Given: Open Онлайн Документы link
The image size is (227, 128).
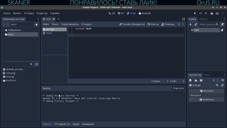Looking at the screenshot, I should [x=132, y=24].
